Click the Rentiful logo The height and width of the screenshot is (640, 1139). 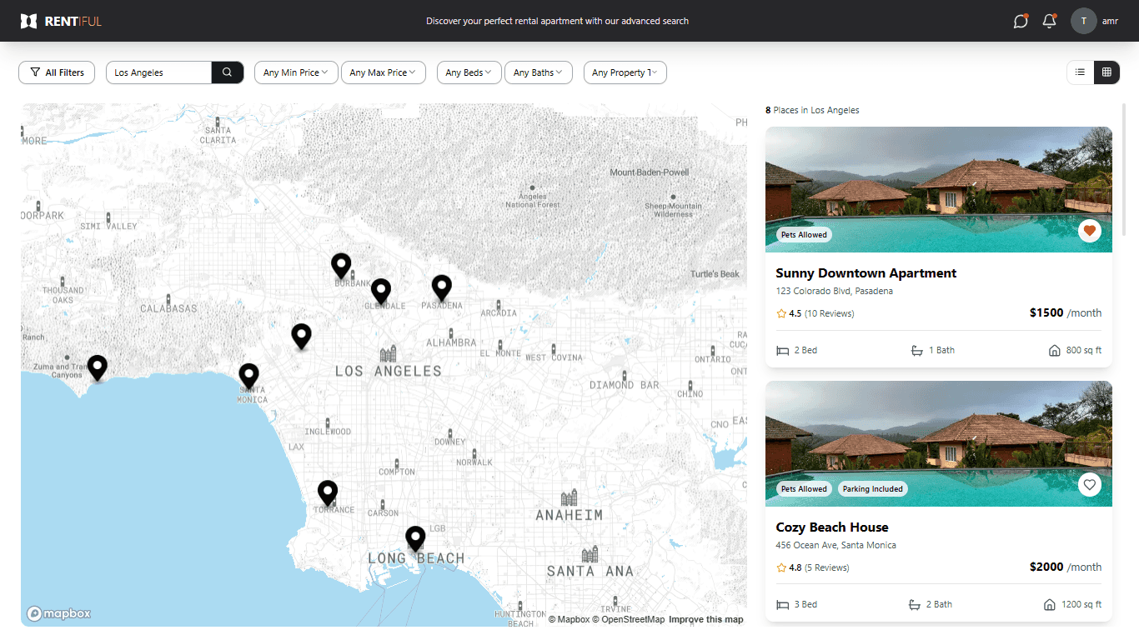click(61, 21)
